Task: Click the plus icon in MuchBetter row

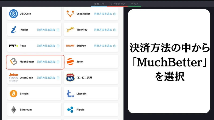Action: (x=58, y=62)
